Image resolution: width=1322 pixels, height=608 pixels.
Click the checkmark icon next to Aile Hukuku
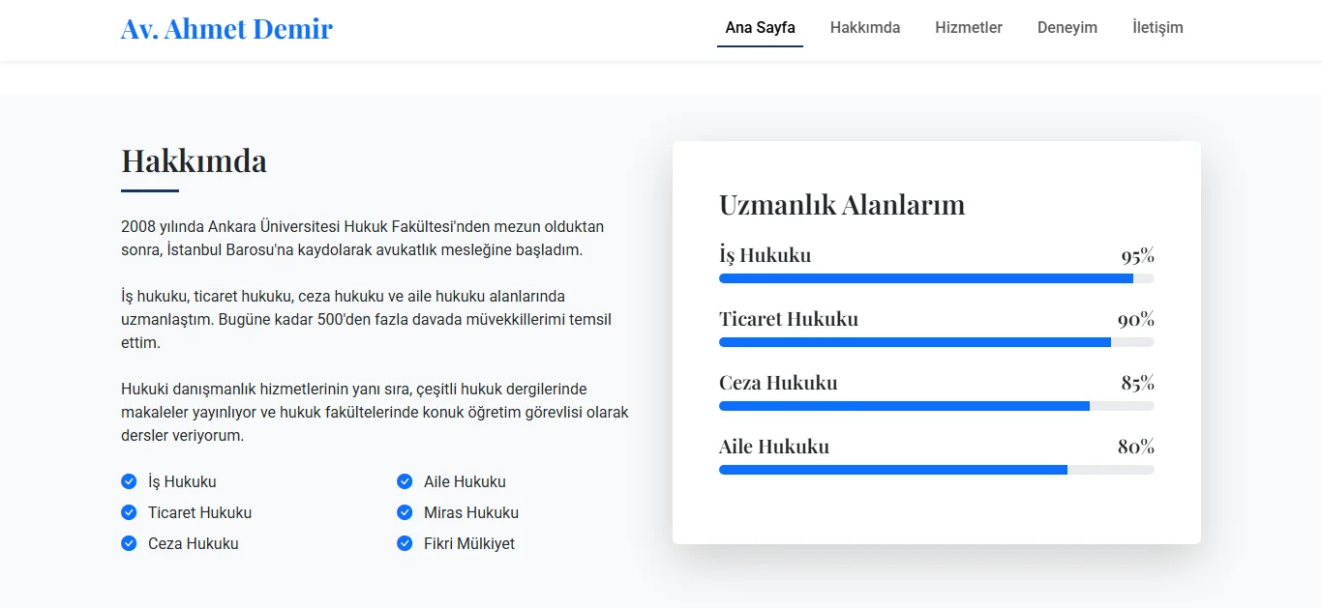pos(404,481)
